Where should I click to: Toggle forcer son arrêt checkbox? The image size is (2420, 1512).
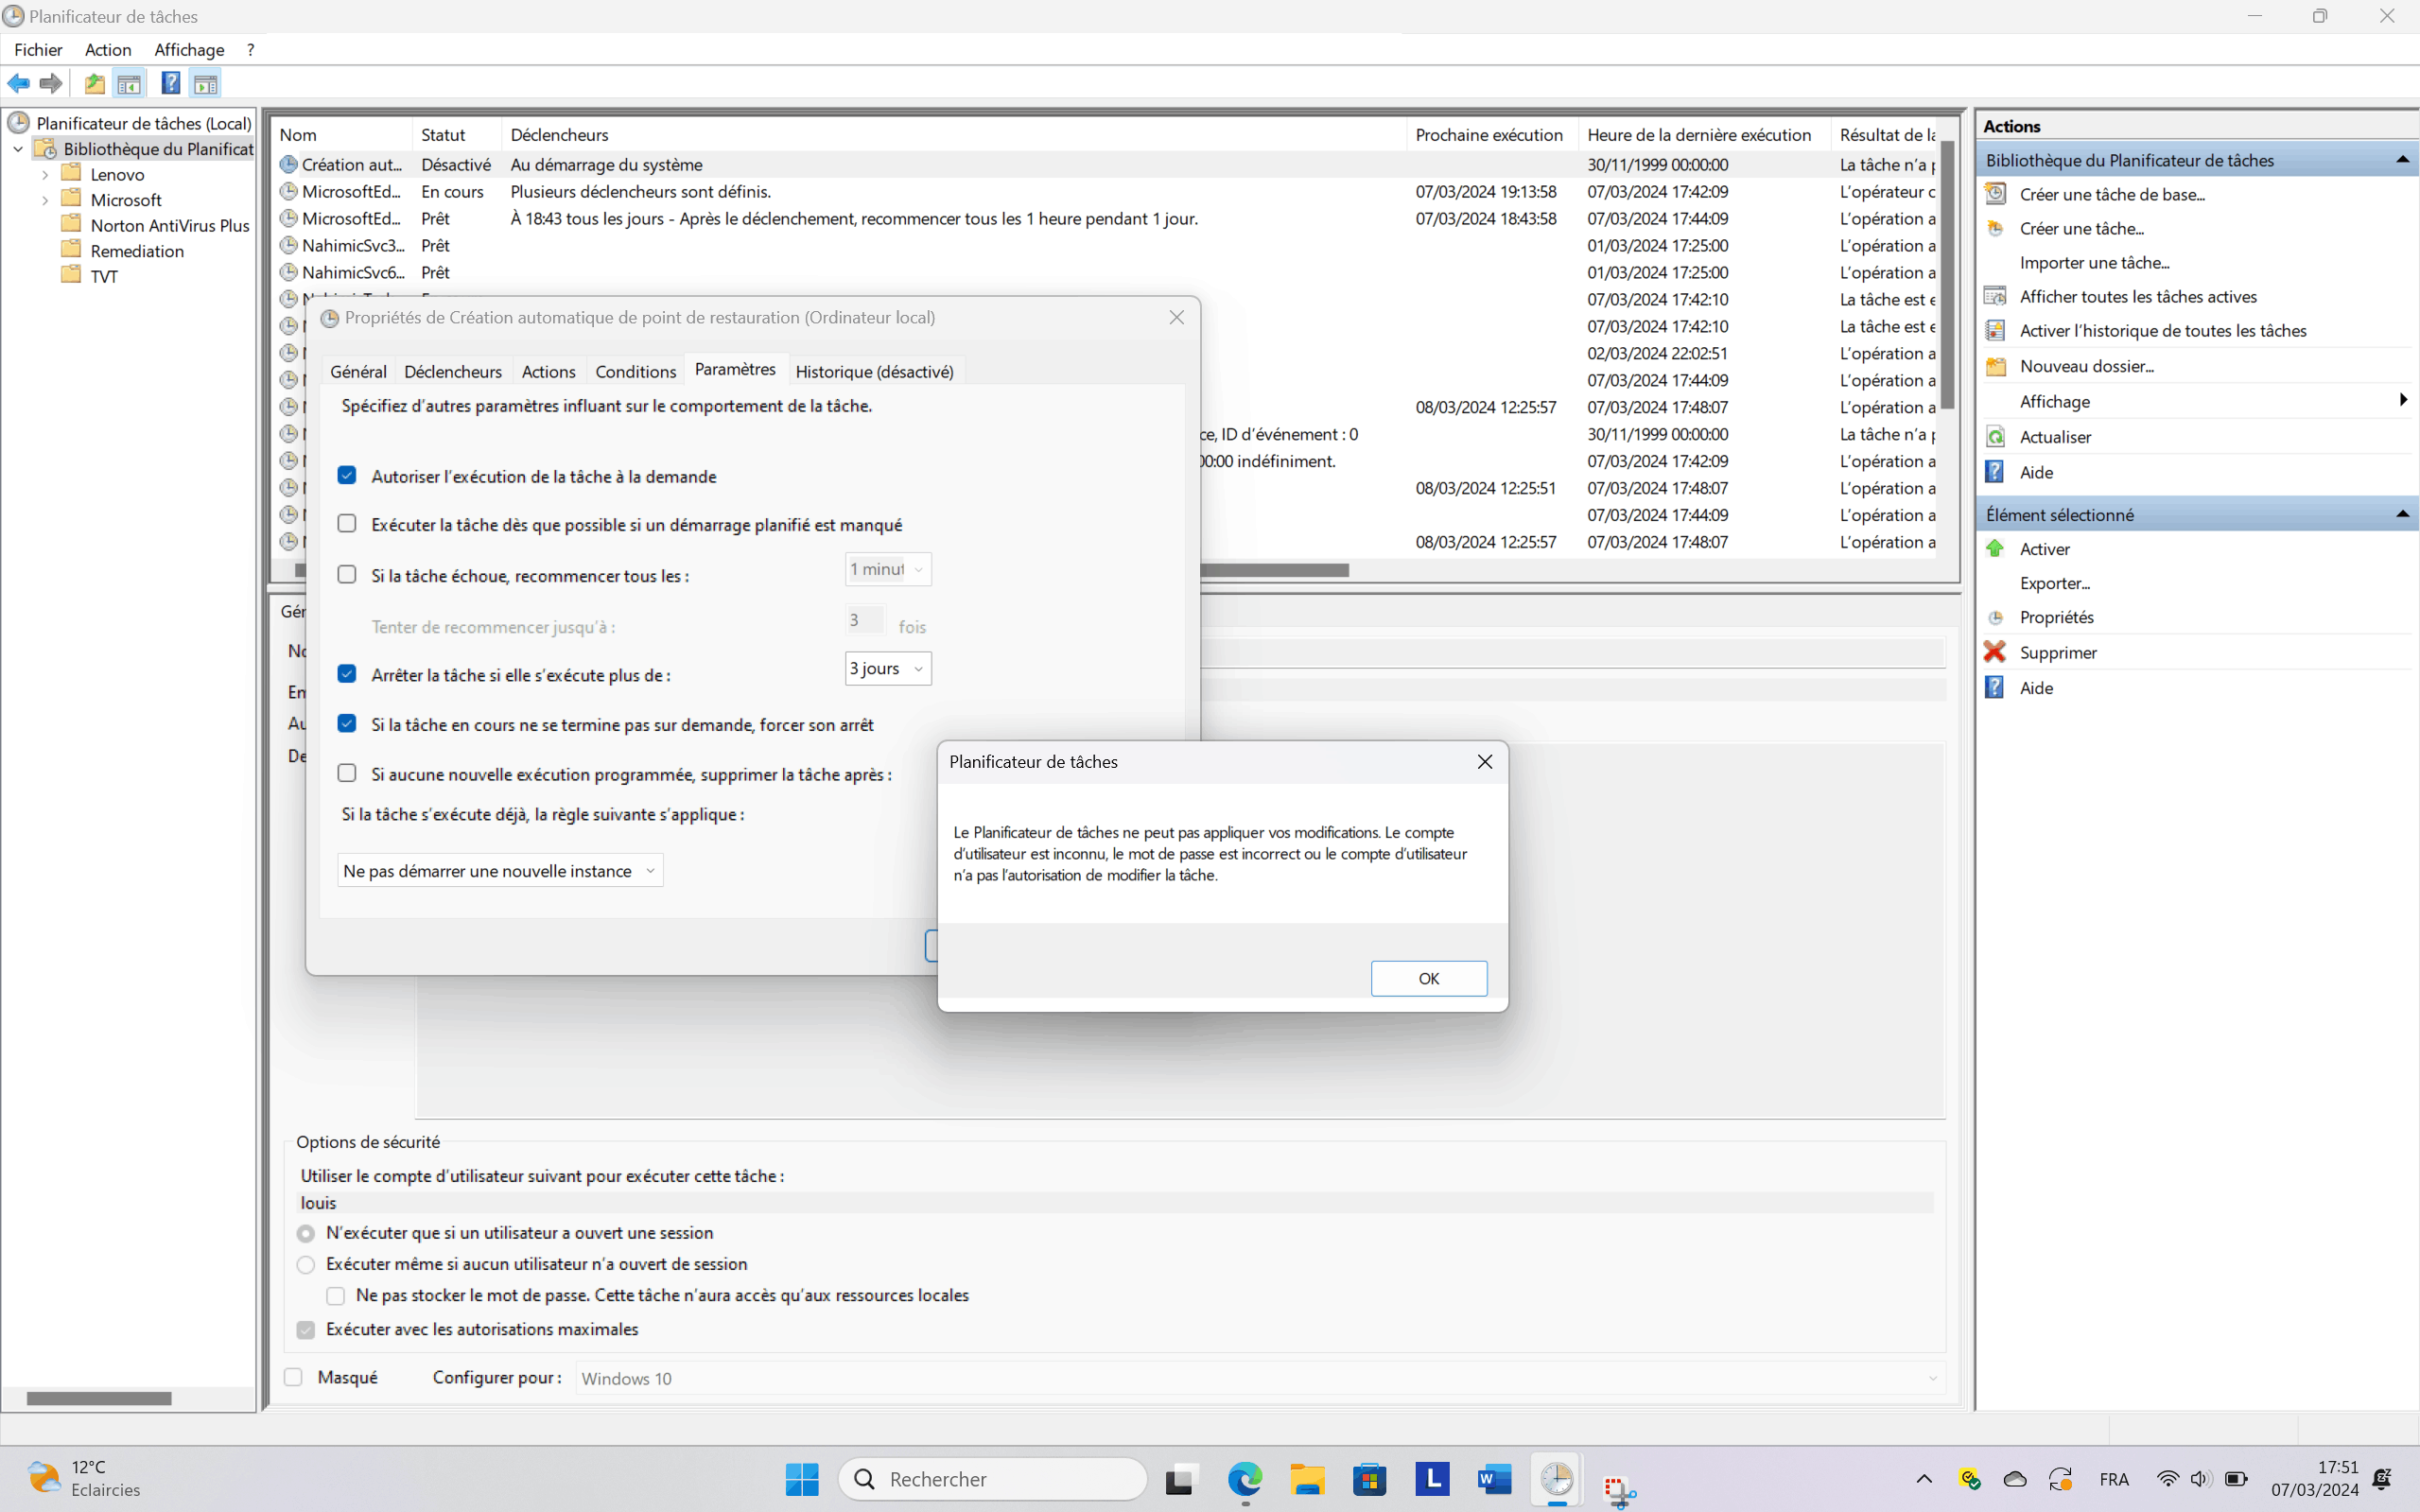point(347,723)
